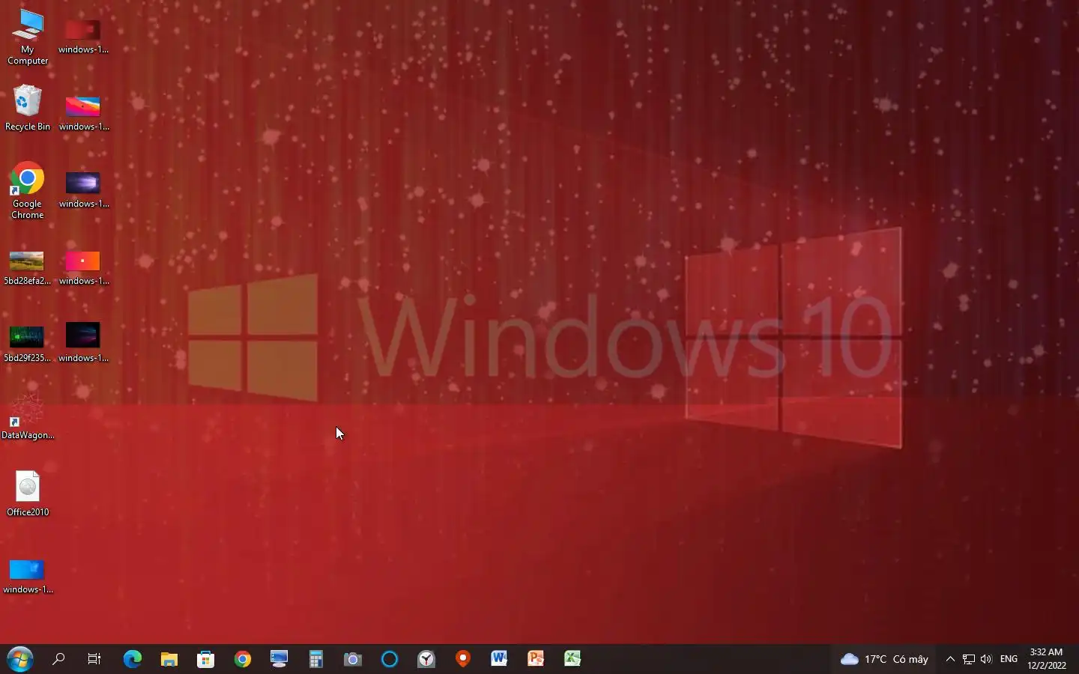
Task: Open File Explorer from the taskbar
Action: tap(169, 659)
